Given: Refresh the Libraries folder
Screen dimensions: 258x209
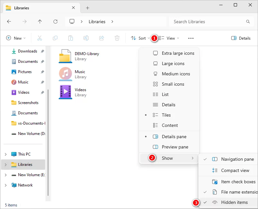Looking at the screenshot, I should [55, 22].
